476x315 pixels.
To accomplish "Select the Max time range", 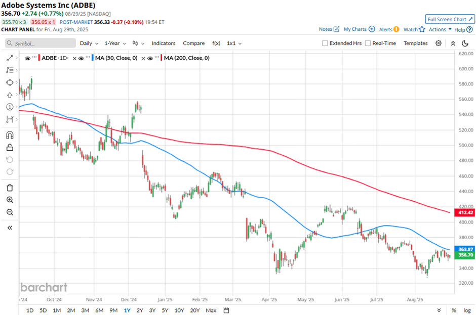I will point(211,310).
